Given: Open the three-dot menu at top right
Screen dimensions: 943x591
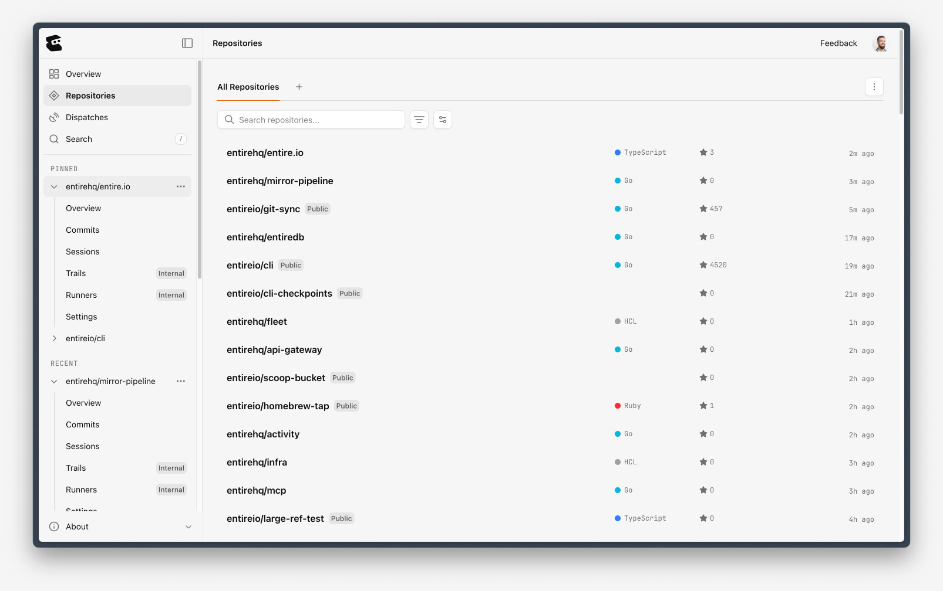Looking at the screenshot, I should pos(874,87).
